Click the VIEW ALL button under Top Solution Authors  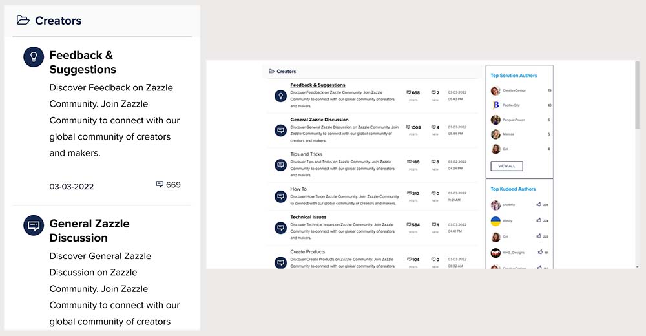[506, 166]
